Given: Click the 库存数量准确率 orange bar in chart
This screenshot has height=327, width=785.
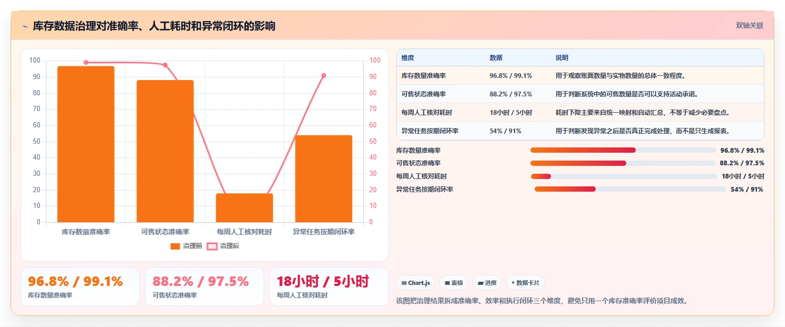Looking at the screenshot, I should [x=86, y=144].
